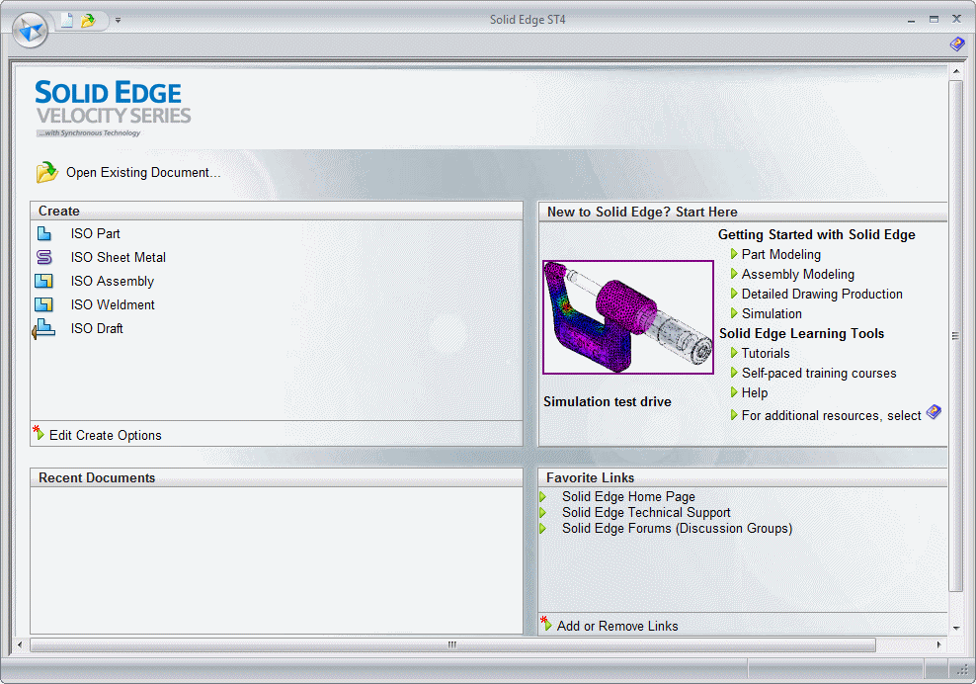
Task: Click the New document icon in quick access toolbar
Action: (66, 21)
